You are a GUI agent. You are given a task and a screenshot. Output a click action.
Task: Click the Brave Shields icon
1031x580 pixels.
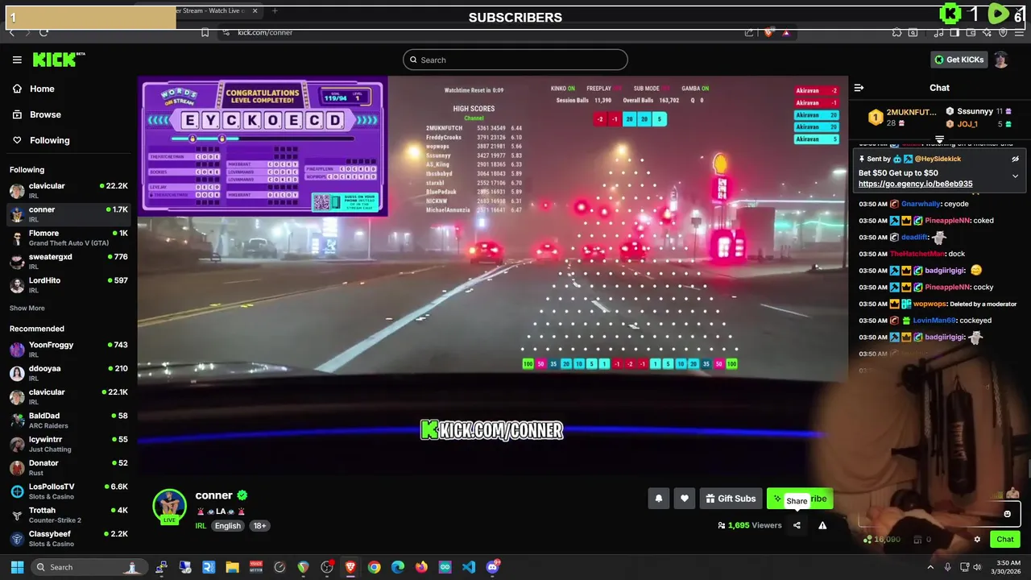click(x=768, y=32)
